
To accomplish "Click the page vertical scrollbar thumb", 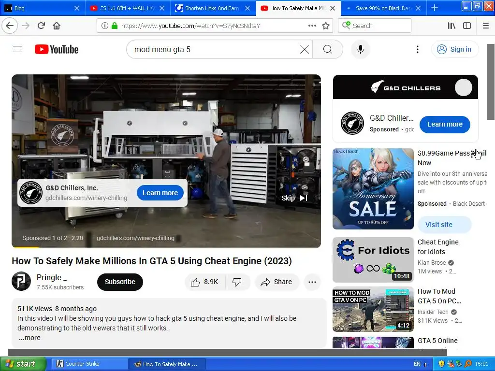I will click(491, 82).
